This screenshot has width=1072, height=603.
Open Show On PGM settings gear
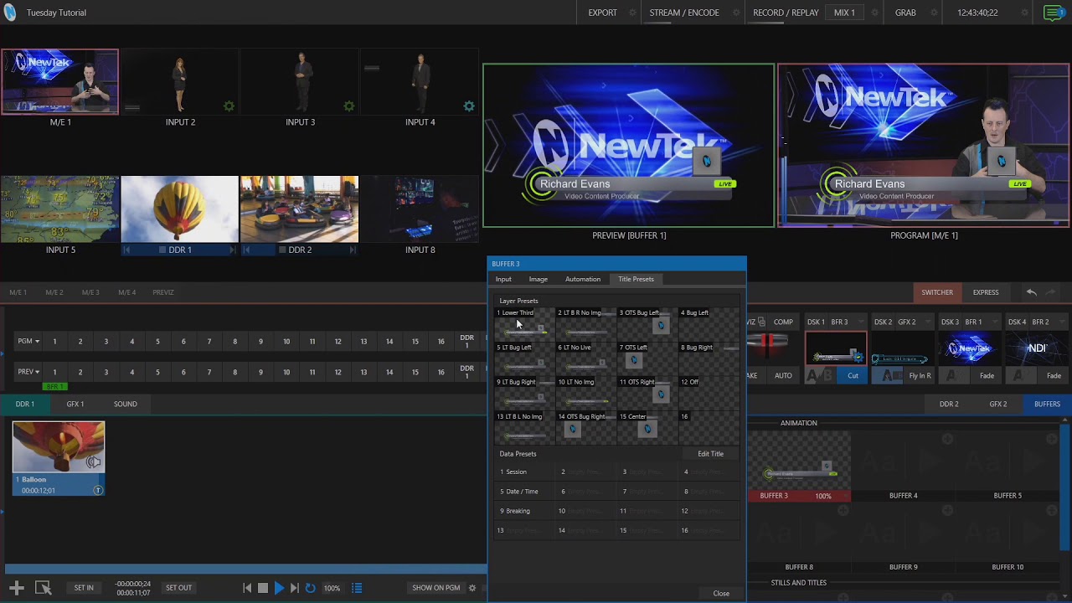coord(472,588)
